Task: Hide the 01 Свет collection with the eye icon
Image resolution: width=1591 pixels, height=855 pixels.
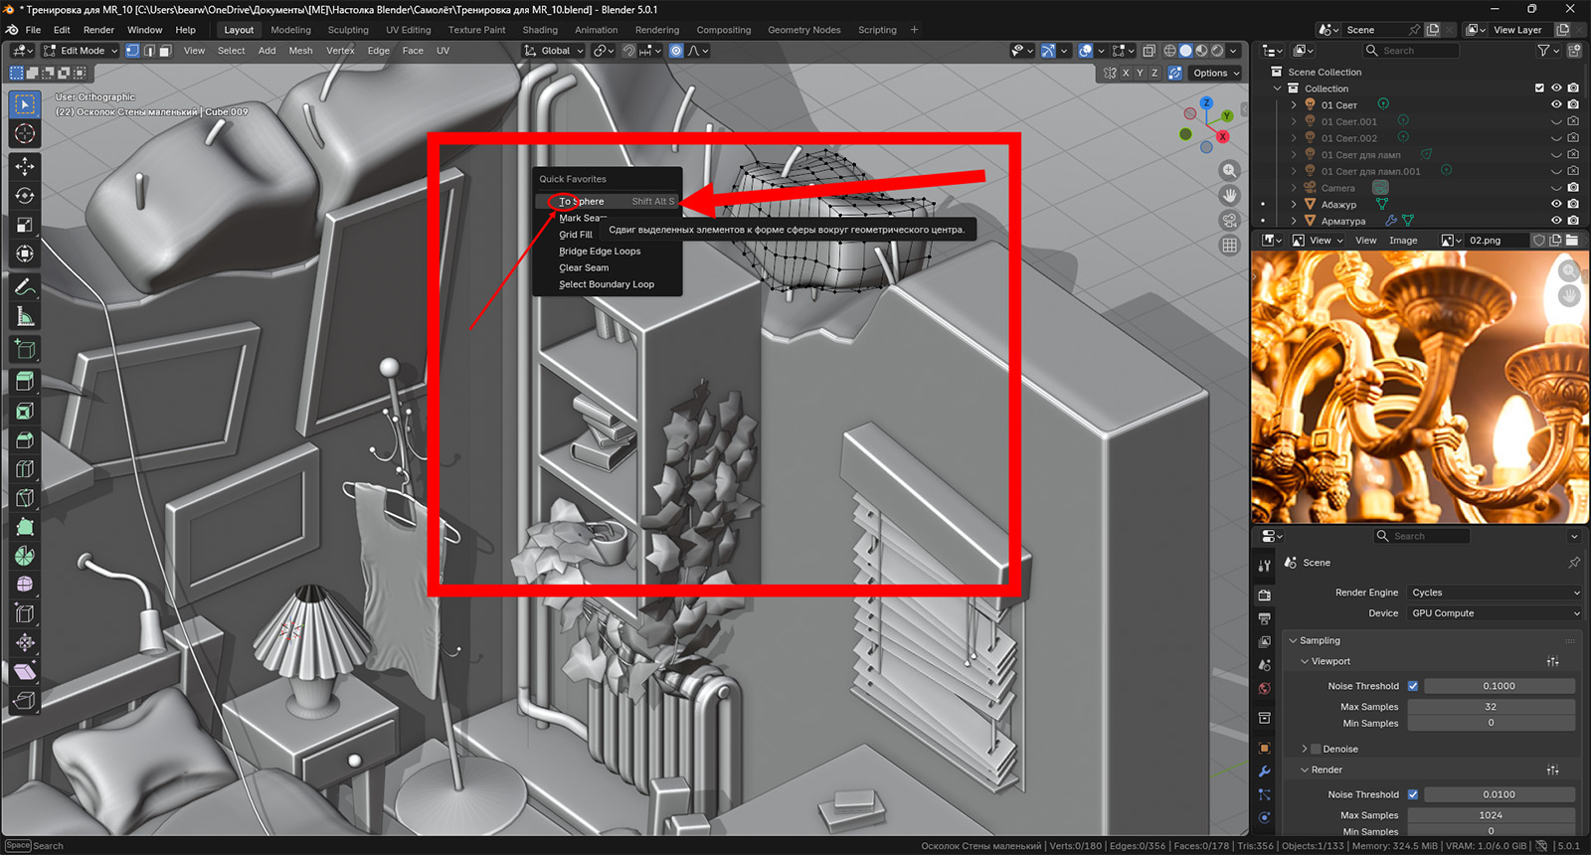Action: pyautogui.click(x=1556, y=104)
